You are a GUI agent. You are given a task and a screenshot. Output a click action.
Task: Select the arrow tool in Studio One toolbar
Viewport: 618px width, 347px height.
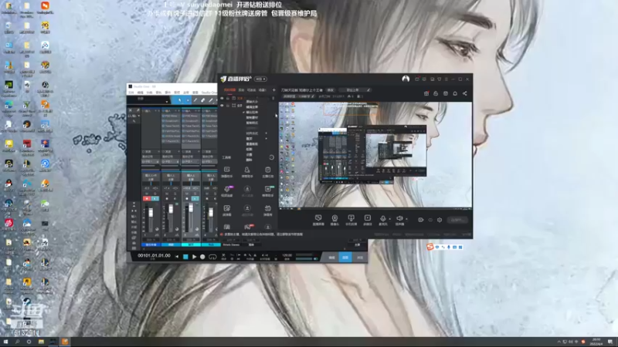(x=179, y=100)
